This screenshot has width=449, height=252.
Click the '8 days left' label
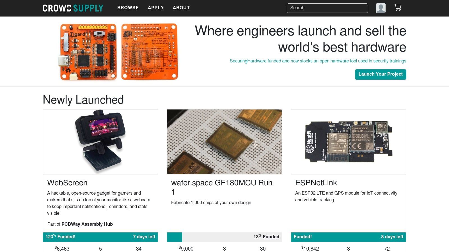(392, 237)
